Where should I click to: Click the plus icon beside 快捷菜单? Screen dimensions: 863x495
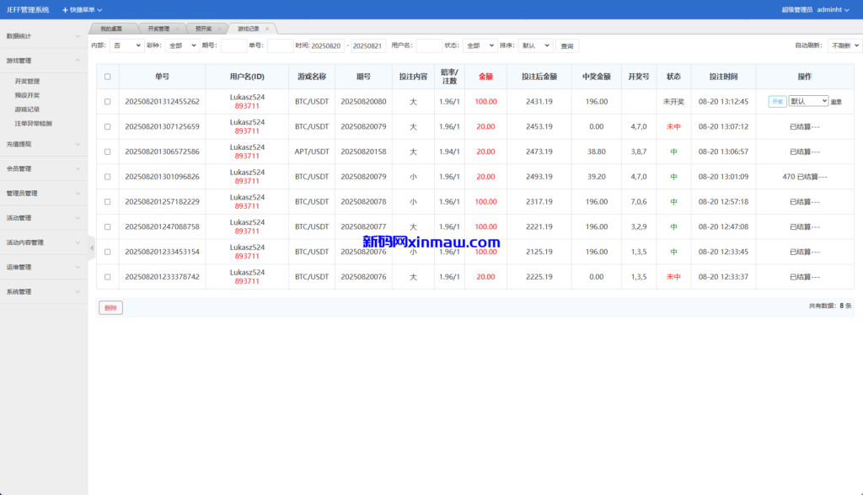[x=65, y=10]
